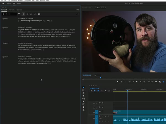166x124 pixels.
Task: Open the Help menu
Action: pos(47,1)
